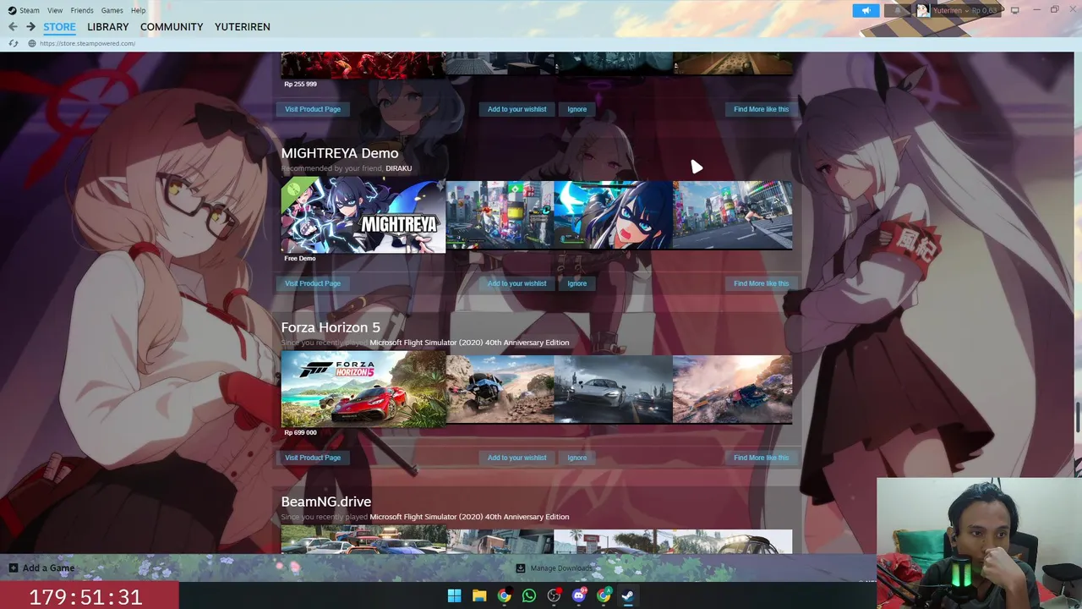This screenshot has height=609, width=1082.
Task: Add MIGHTREYA Demo to your wishlist
Action: point(516,283)
